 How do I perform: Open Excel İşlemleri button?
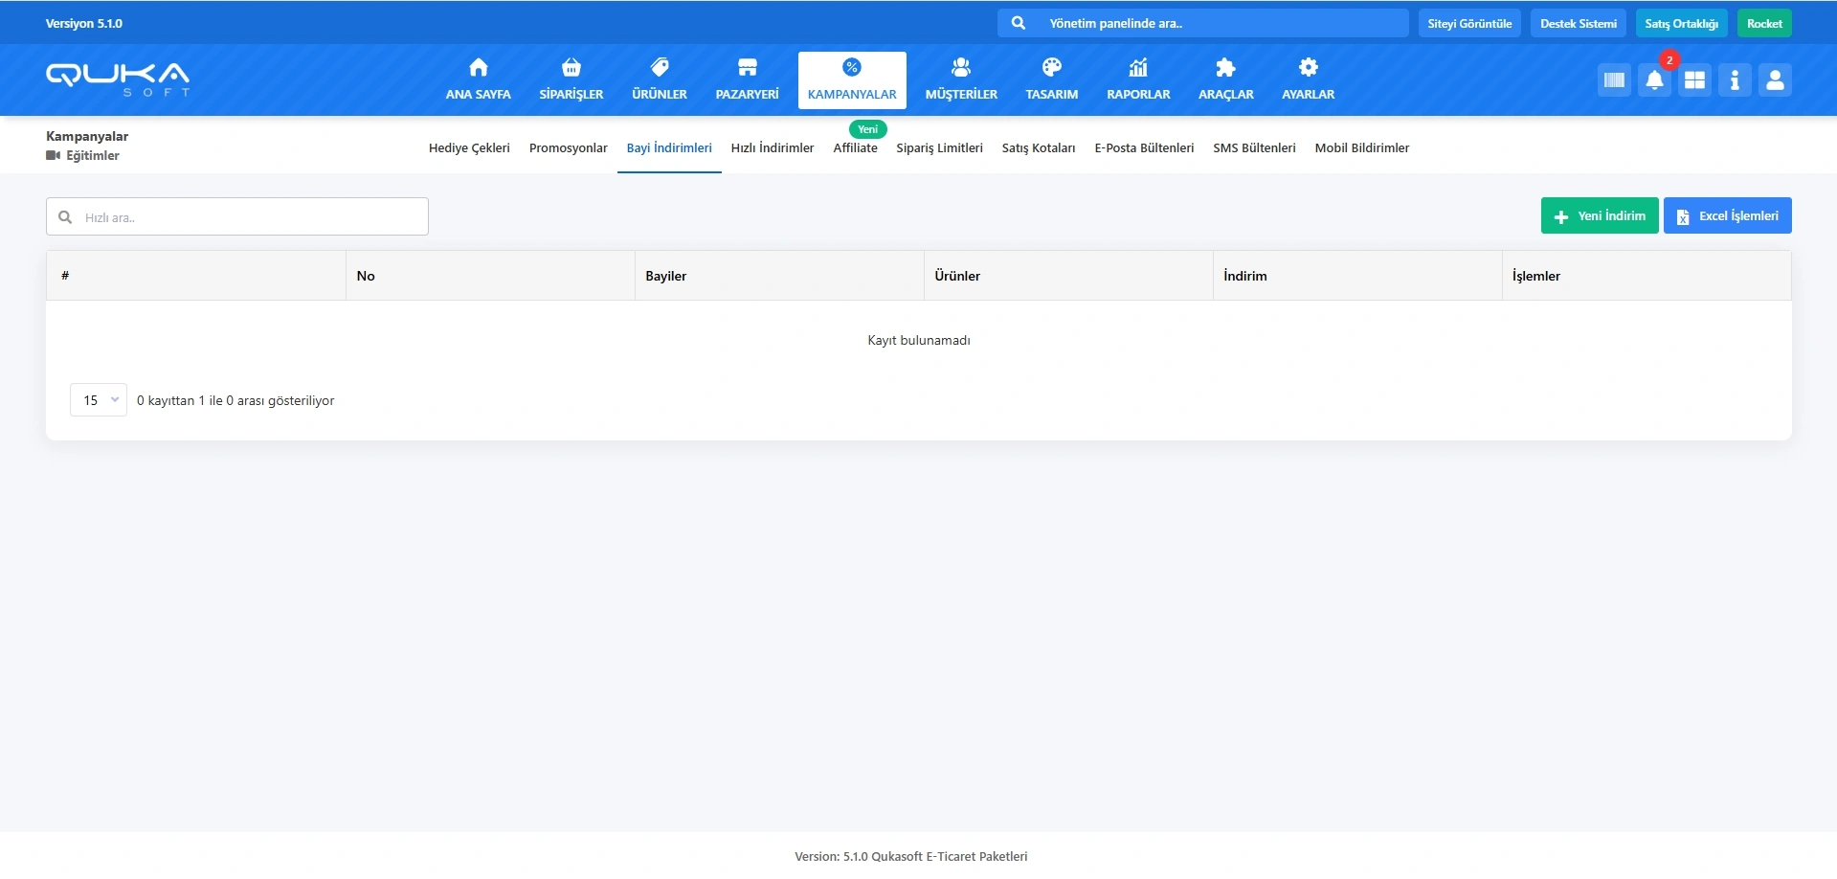pyautogui.click(x=1727, y=216)
